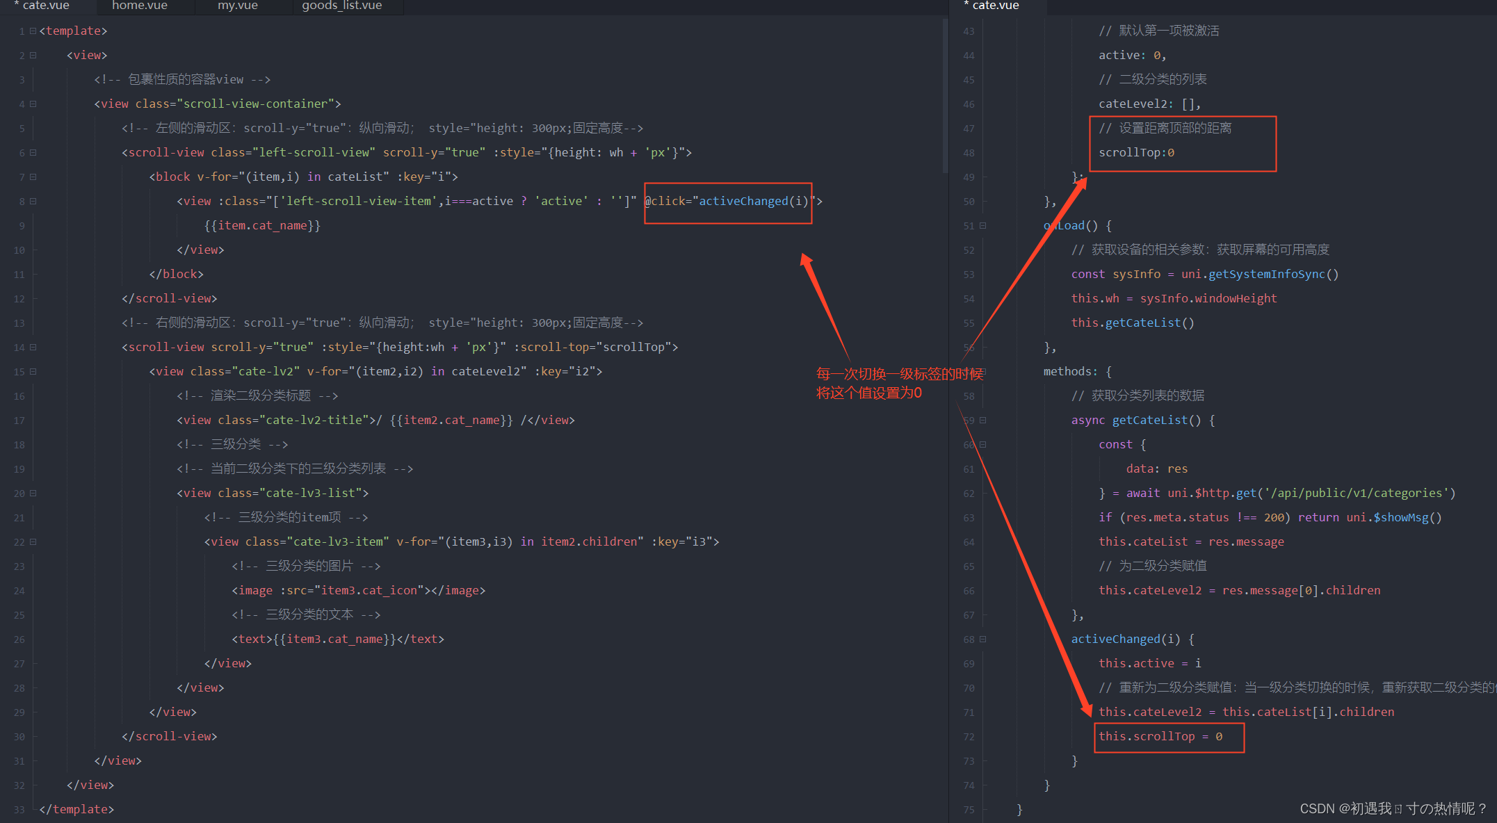The height and width of the screenshot is (823, 1497).
Task: Click cateLevel2: [] data property
Action: point(1149,104)
